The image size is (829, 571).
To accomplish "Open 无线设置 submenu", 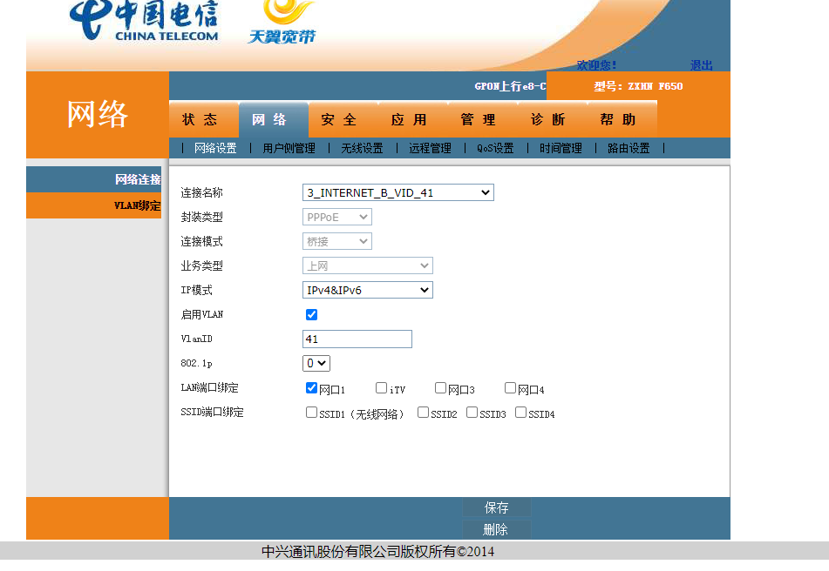I will (x=362, y=148).
